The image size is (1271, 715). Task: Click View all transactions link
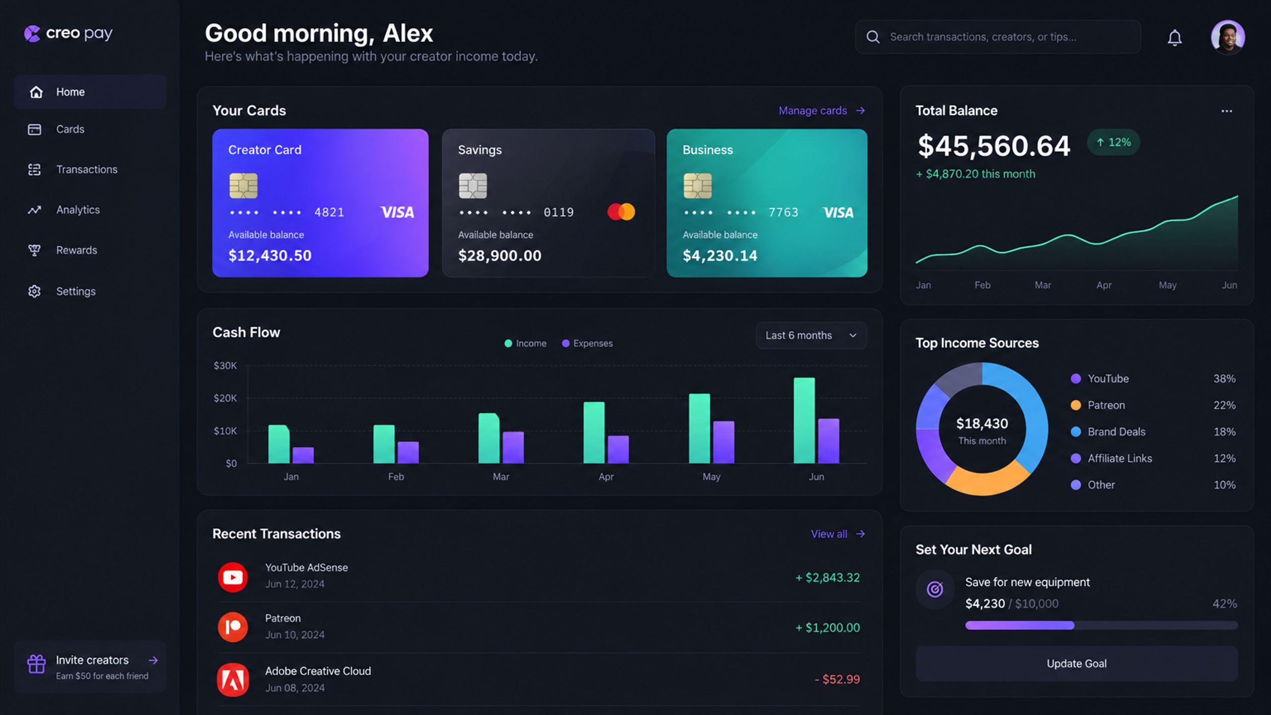click(x=838, y=534)
